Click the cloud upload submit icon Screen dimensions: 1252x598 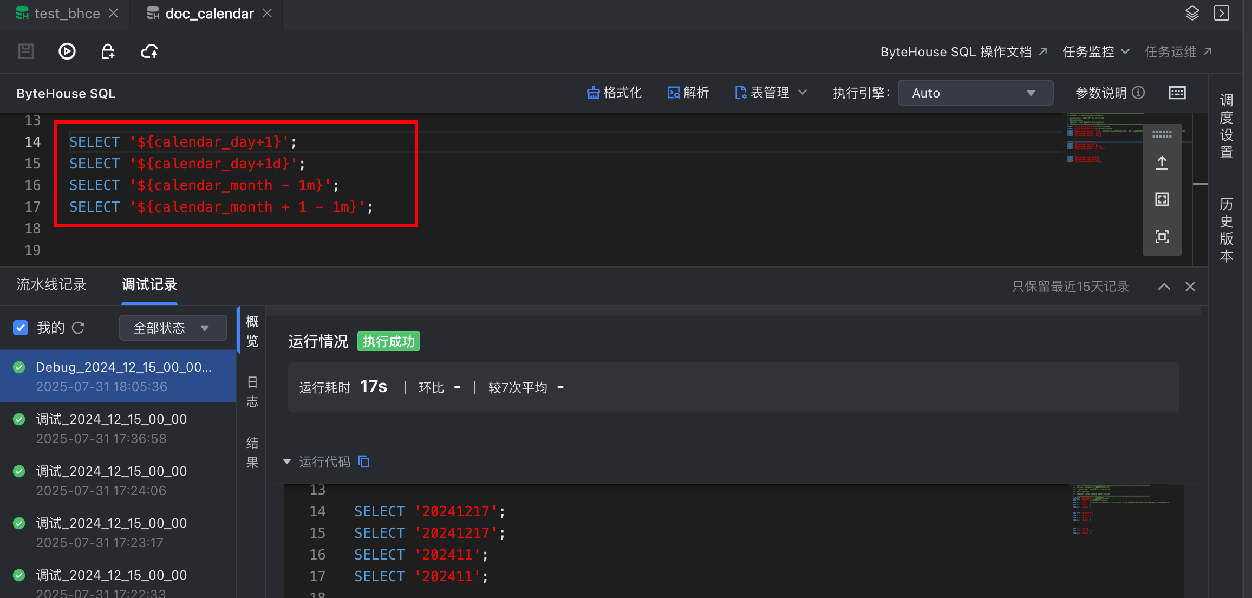(x=149, y=51)
